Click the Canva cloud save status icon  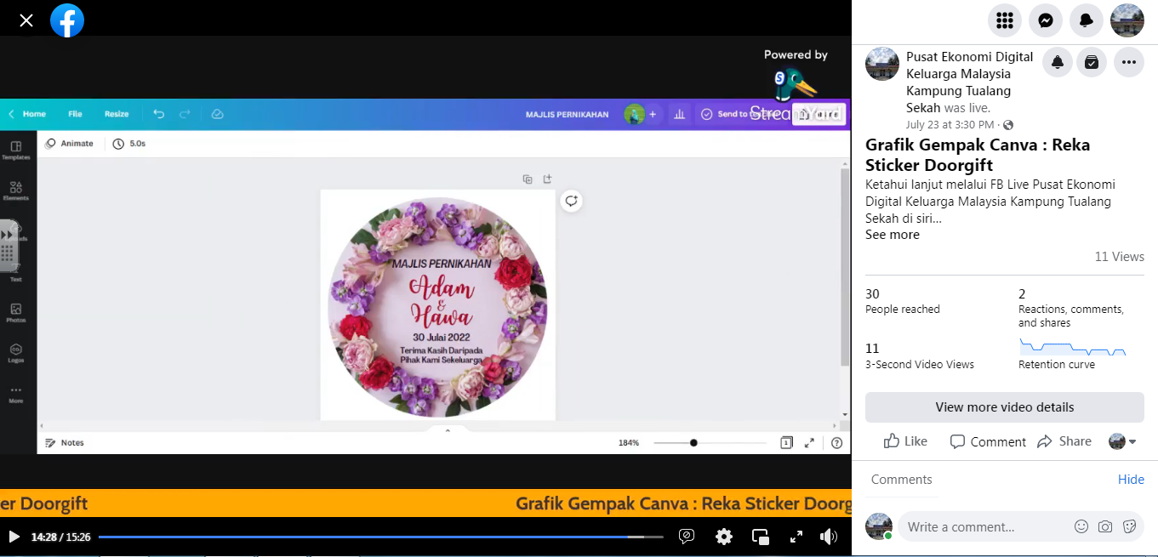click(x=217, y=114)
